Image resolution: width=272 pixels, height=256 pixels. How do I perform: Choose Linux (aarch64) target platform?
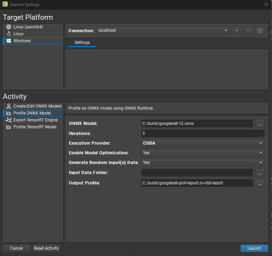(x=33, y=27)
